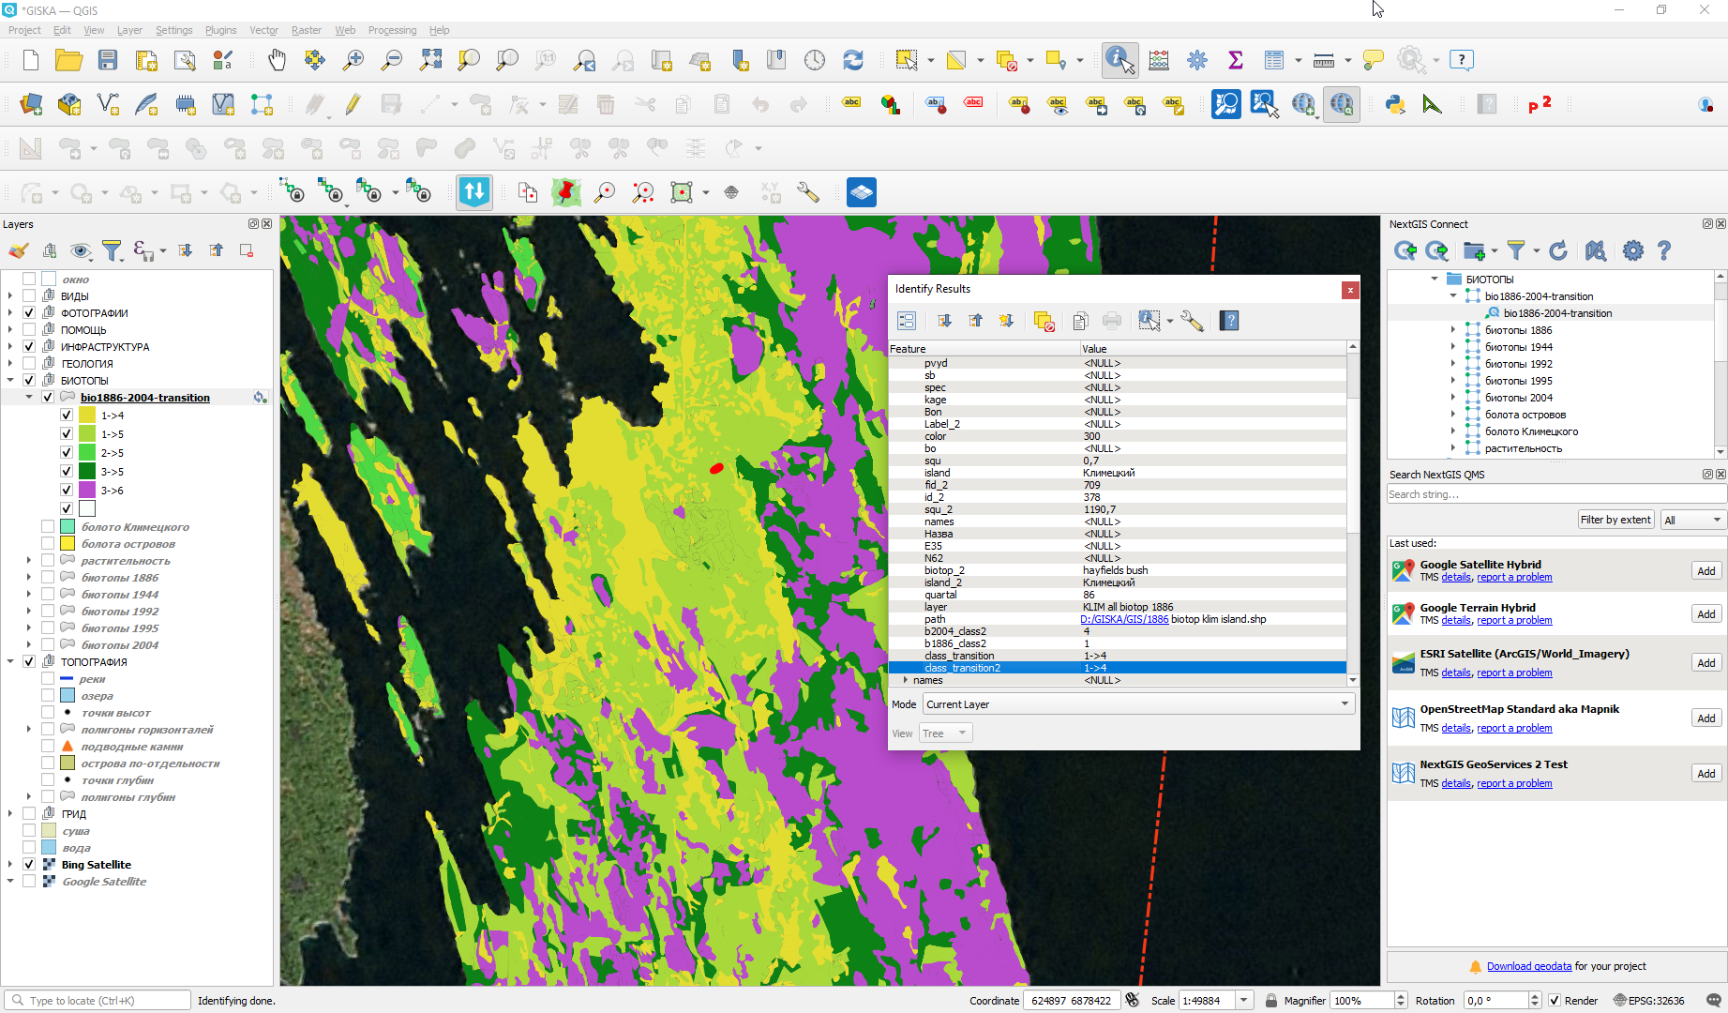The image size is (1728, 1013).
Task: Collapse the ТОПОГРАФИЯ group
Action: pyautogui.click(x=10, y=662)
